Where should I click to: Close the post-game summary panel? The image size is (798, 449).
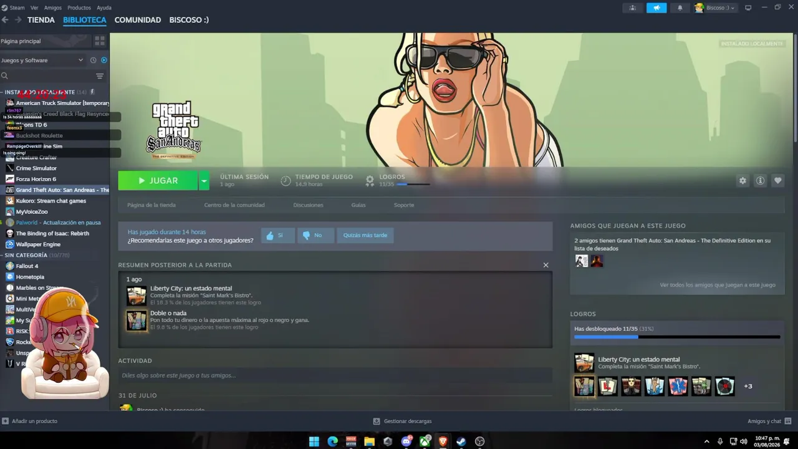[x=546, y=265]
